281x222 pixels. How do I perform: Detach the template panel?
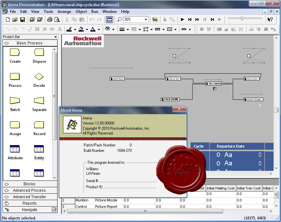point(40,19)
